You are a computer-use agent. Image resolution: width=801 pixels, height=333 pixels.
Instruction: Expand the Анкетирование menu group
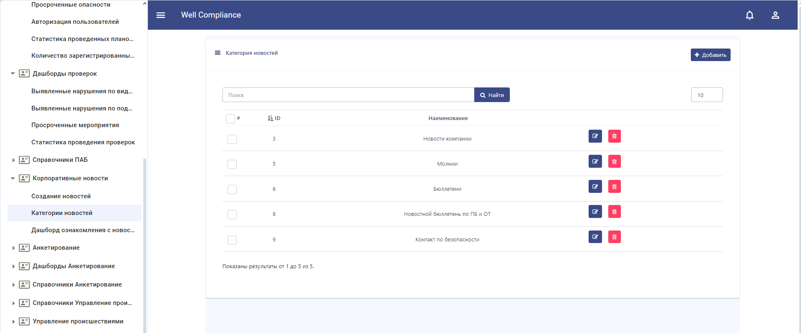coord(13,248)
